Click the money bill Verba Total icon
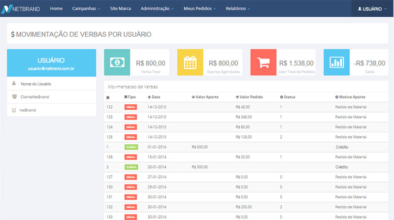Image resolution: width=394 pixels, height=220 pixels. tap(117, 63)
